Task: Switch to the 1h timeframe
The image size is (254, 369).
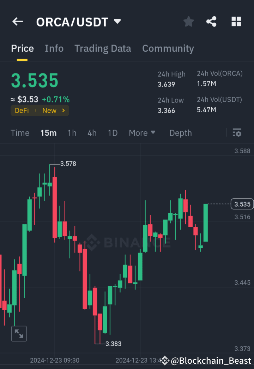Action: (72, 133)
